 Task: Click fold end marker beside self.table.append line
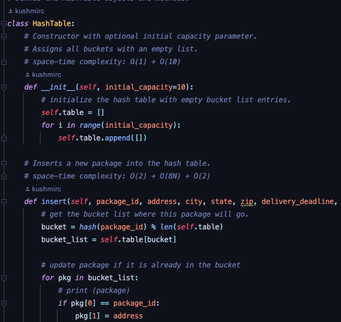[x=4, y=138]
